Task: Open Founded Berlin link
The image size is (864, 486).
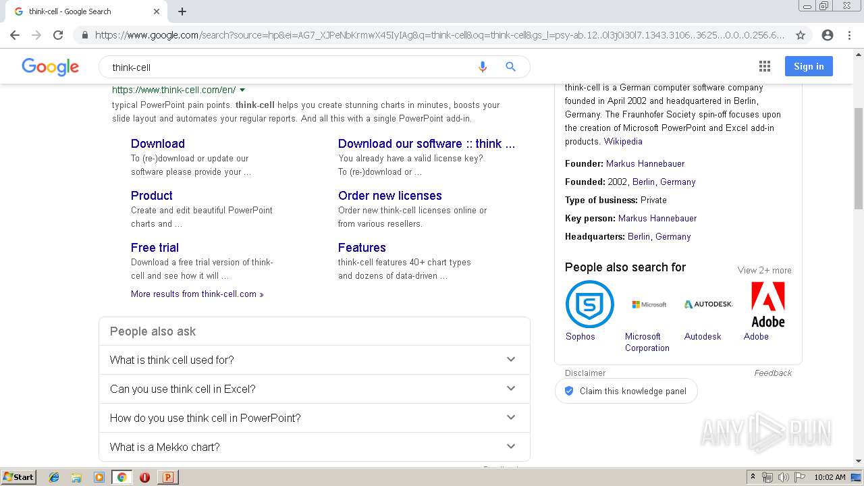Action: coord(643,182)
